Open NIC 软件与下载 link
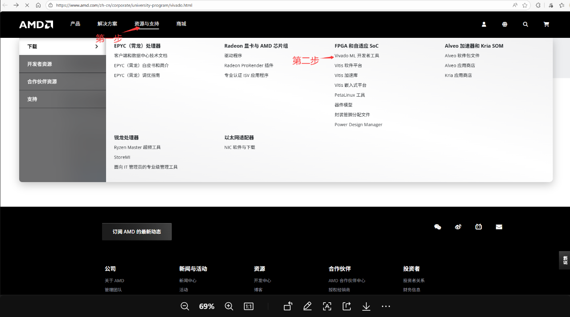The height and width of the screenshot is (317, 570). point(240,147)
